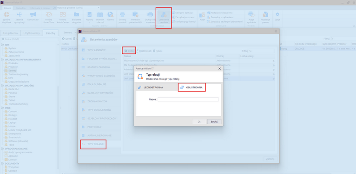
Task: Open POLA GLOBALNE section
Action: tap(99, 84)
